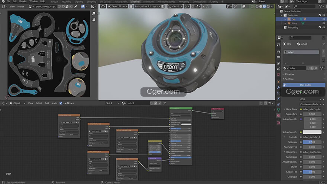Open the Window menu
This screenshot has width=327, height=184.
33,1
